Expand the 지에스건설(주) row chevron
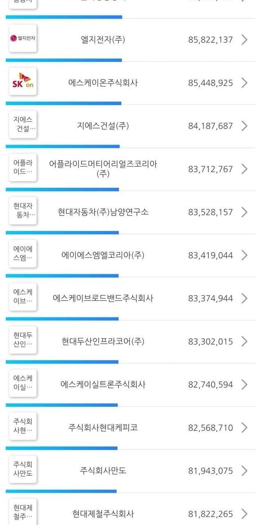The image size is (262, 525). click(x=244, y=126)
